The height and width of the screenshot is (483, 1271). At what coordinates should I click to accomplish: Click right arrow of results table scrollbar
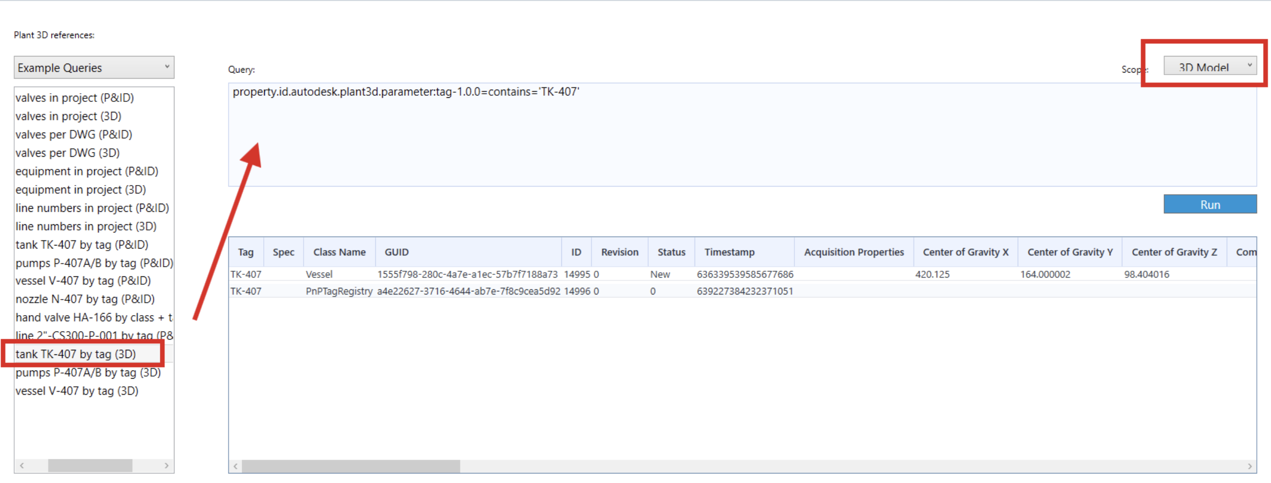point(1250,466)
